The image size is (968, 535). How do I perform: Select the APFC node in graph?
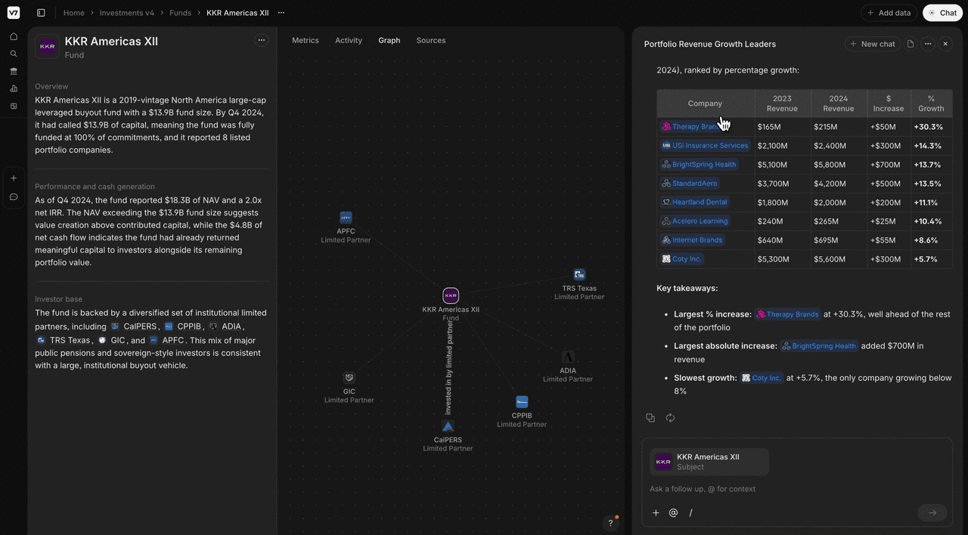point(346,218)
